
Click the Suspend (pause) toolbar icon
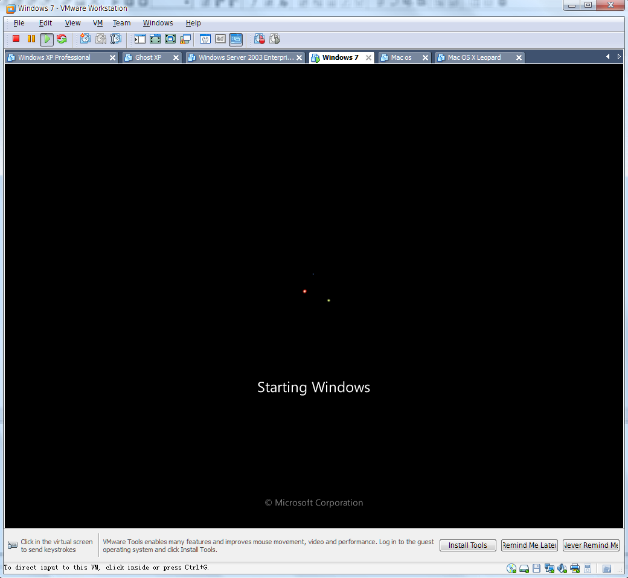(x=31, y=39)
